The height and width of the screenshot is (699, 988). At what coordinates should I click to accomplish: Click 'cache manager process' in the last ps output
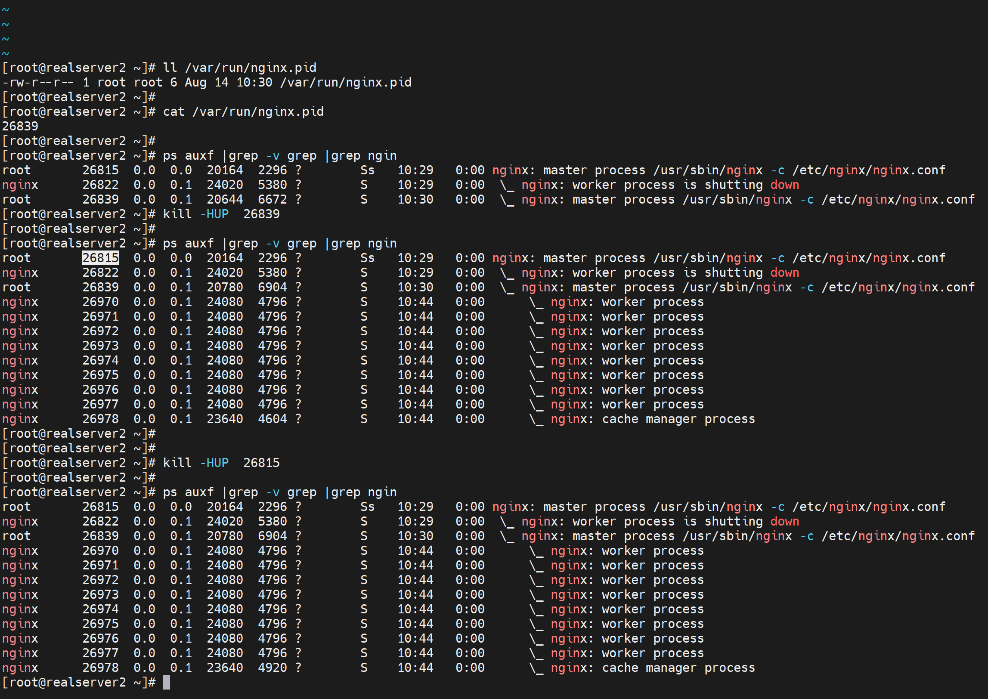[678, 668]
